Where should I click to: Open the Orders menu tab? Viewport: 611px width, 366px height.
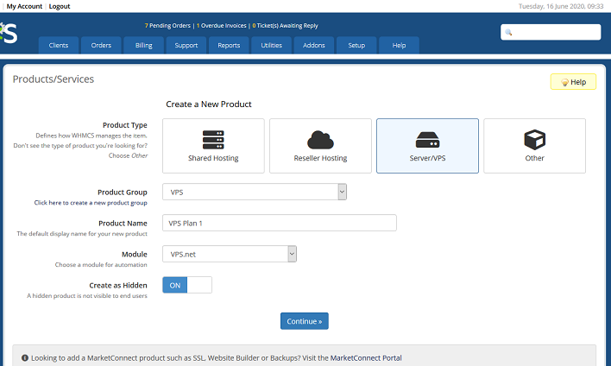[101, 45]
